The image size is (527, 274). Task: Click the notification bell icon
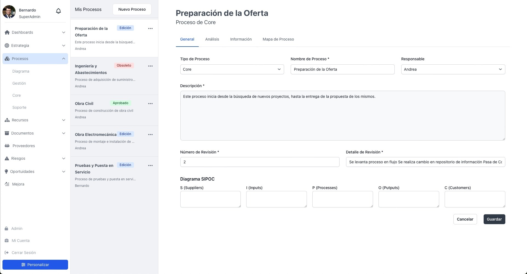58,11
